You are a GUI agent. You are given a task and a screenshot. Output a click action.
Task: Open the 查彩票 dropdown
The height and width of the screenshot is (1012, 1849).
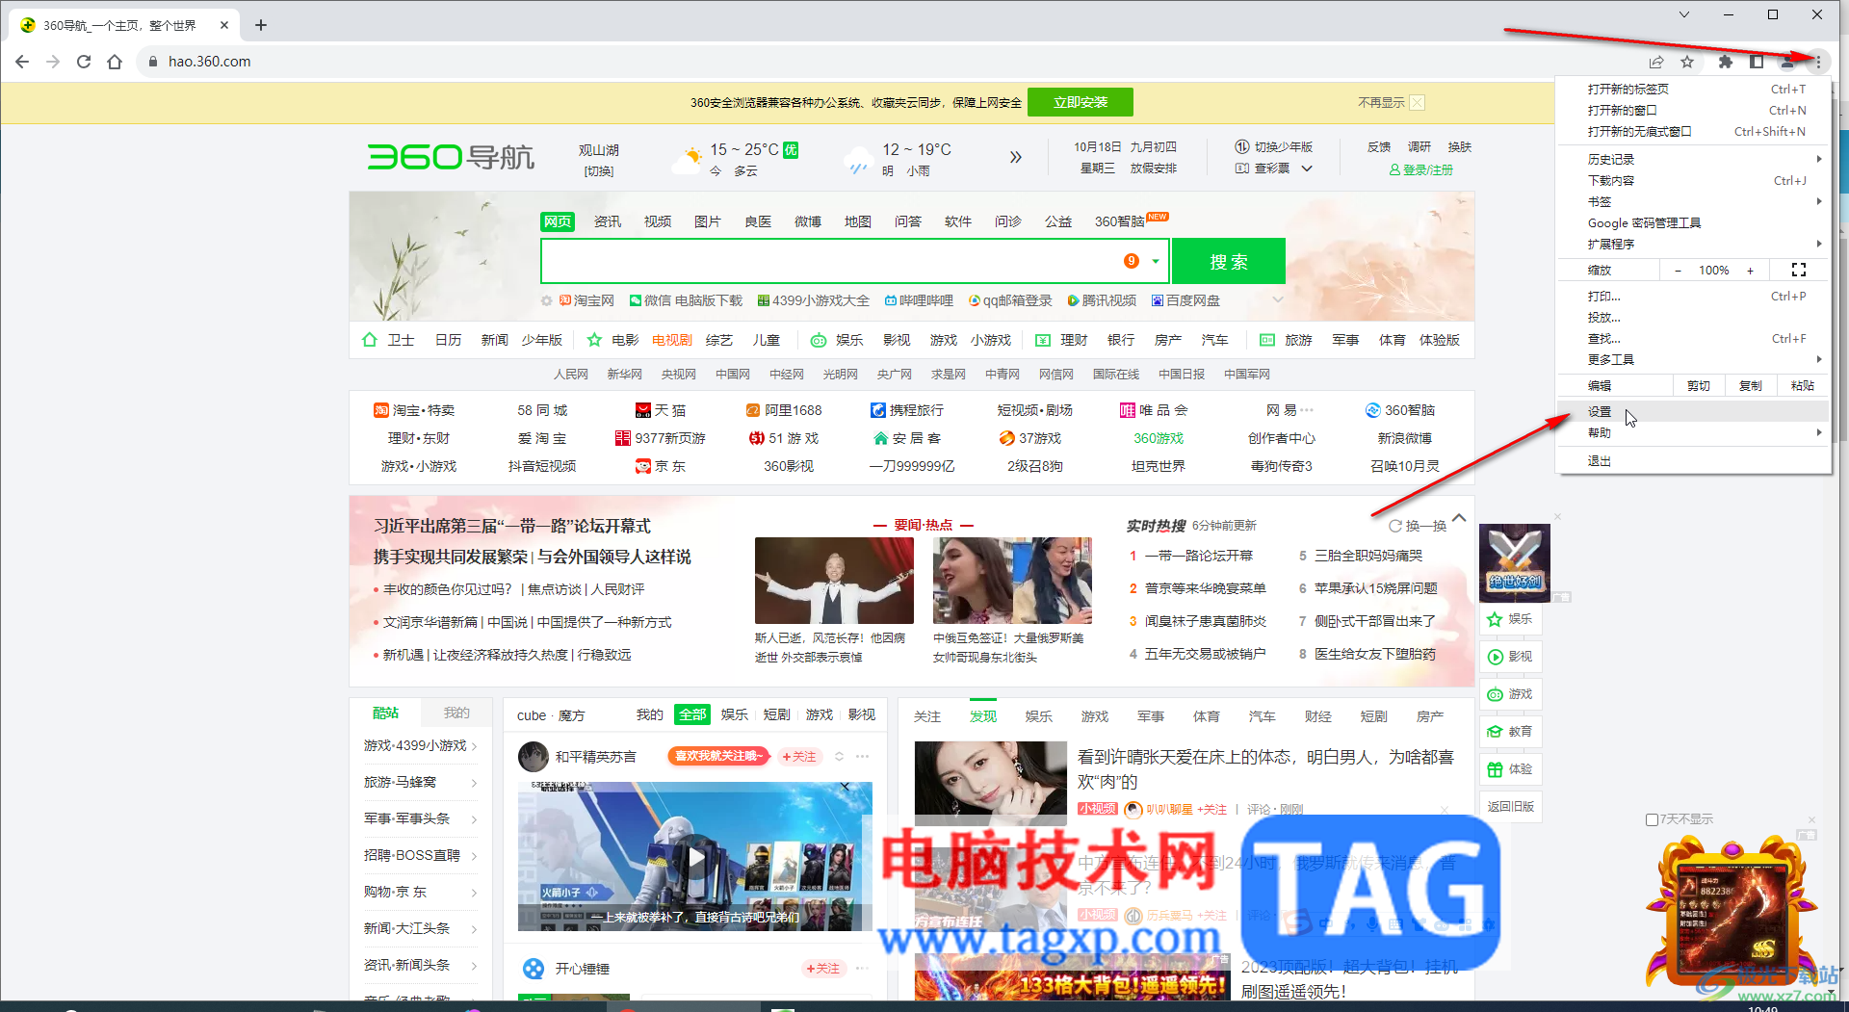click(x=1274, y=169)
